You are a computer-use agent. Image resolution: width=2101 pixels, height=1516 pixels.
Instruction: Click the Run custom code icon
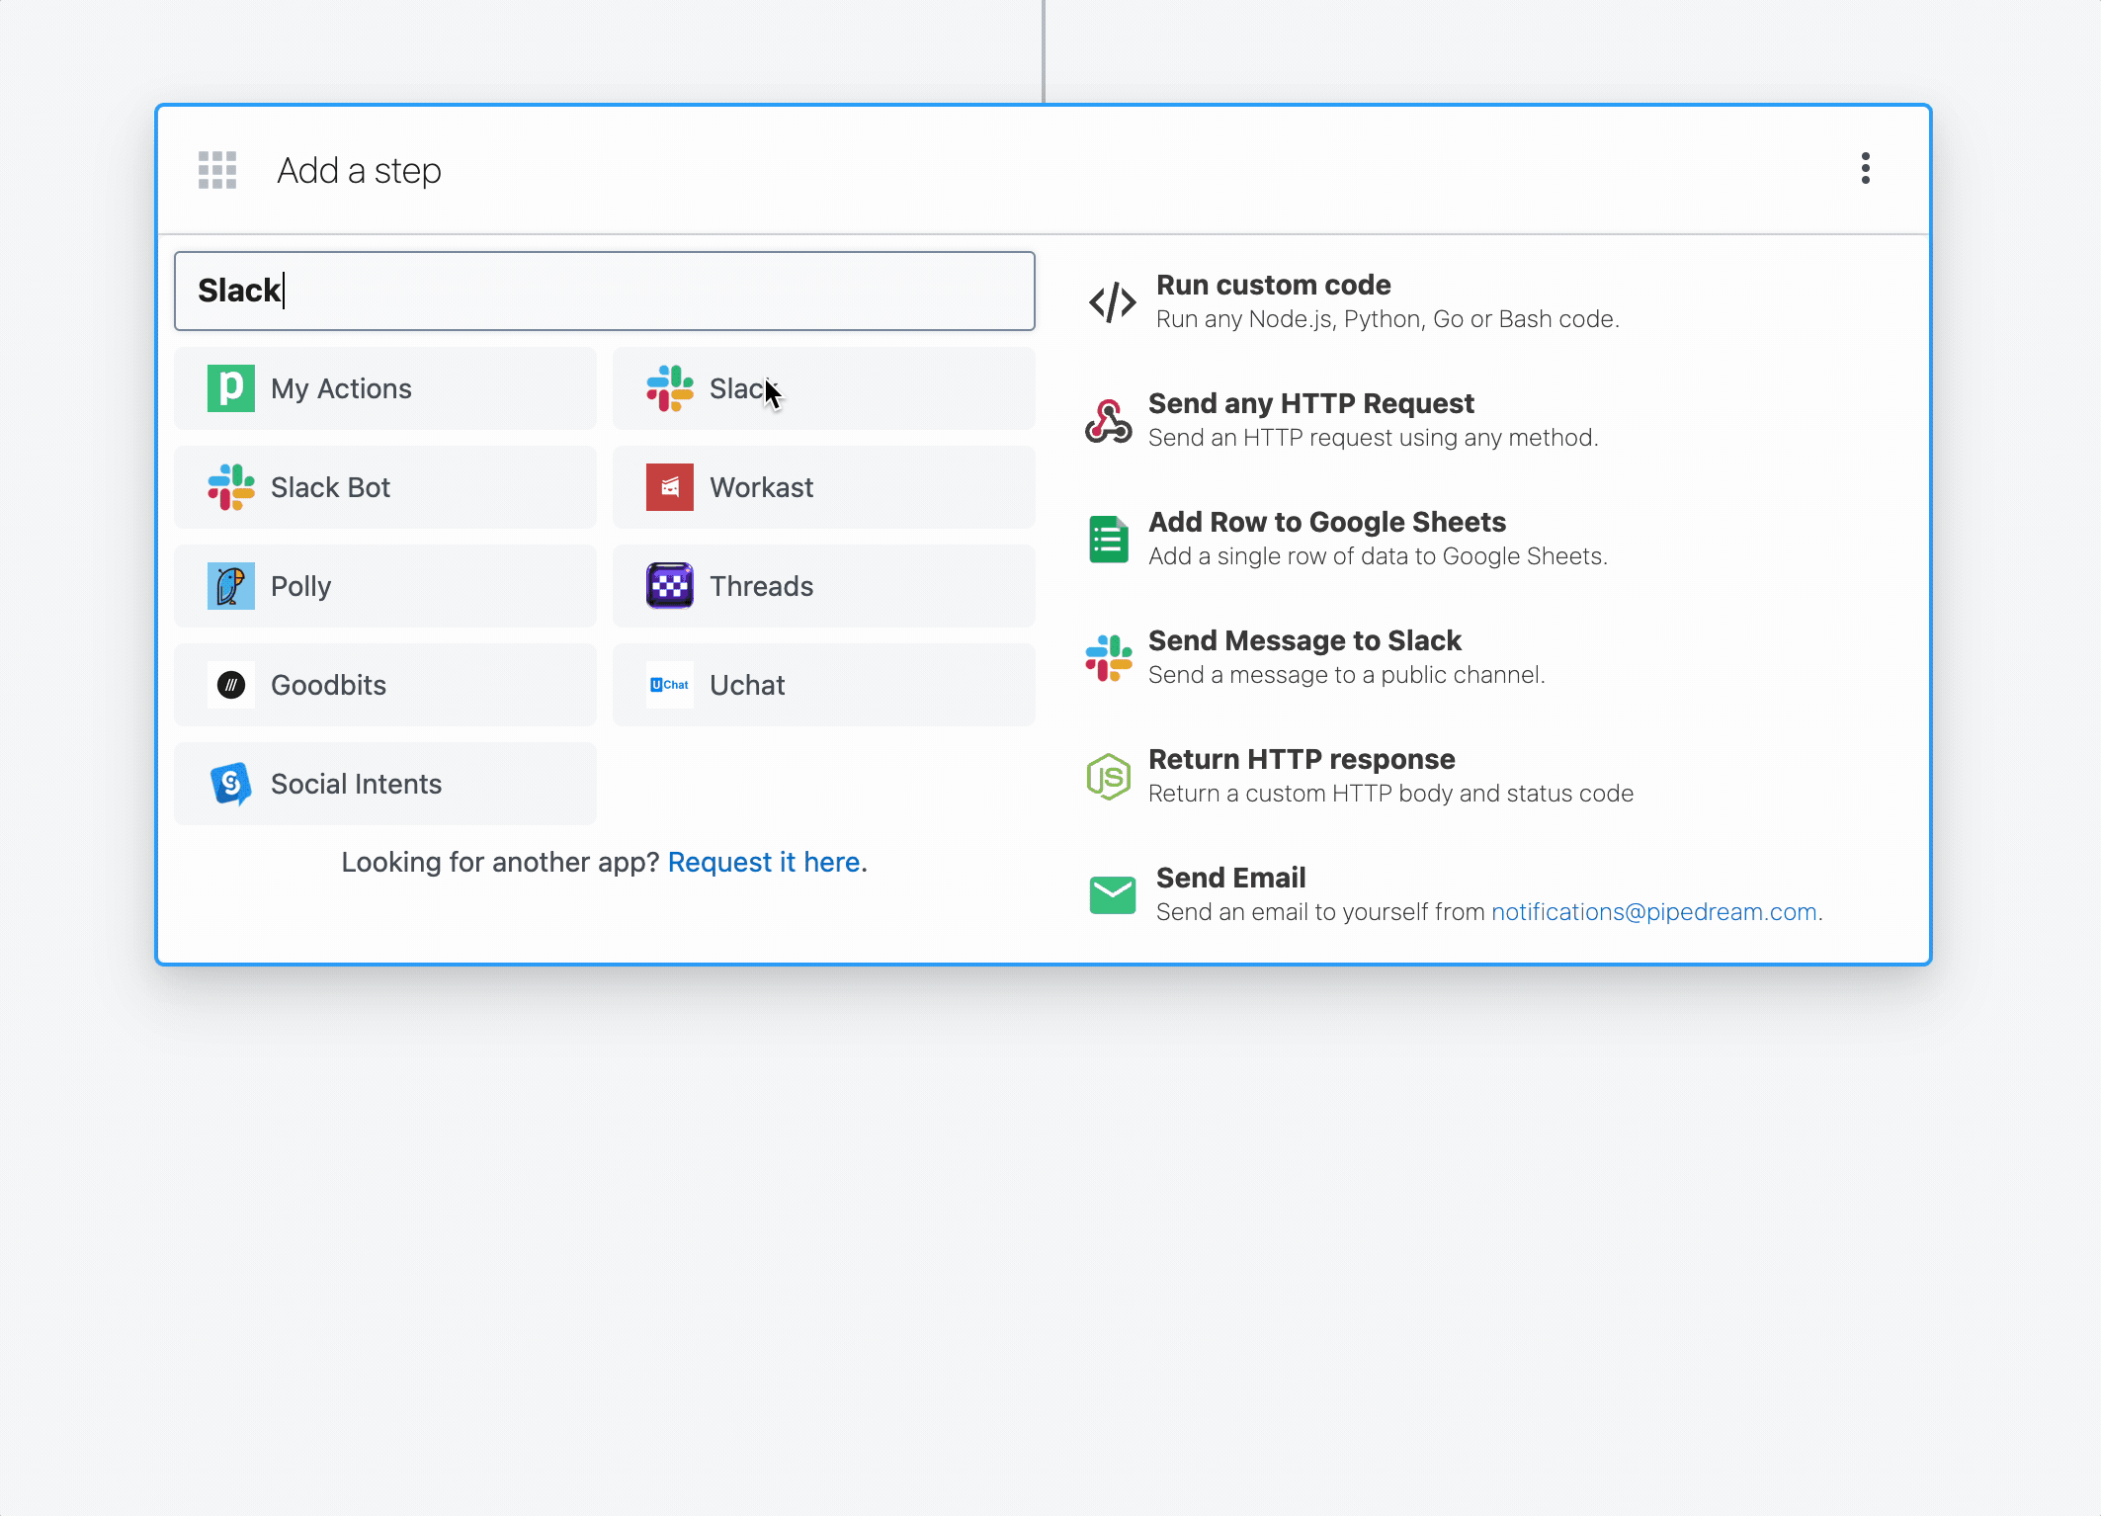point(1109,301)
